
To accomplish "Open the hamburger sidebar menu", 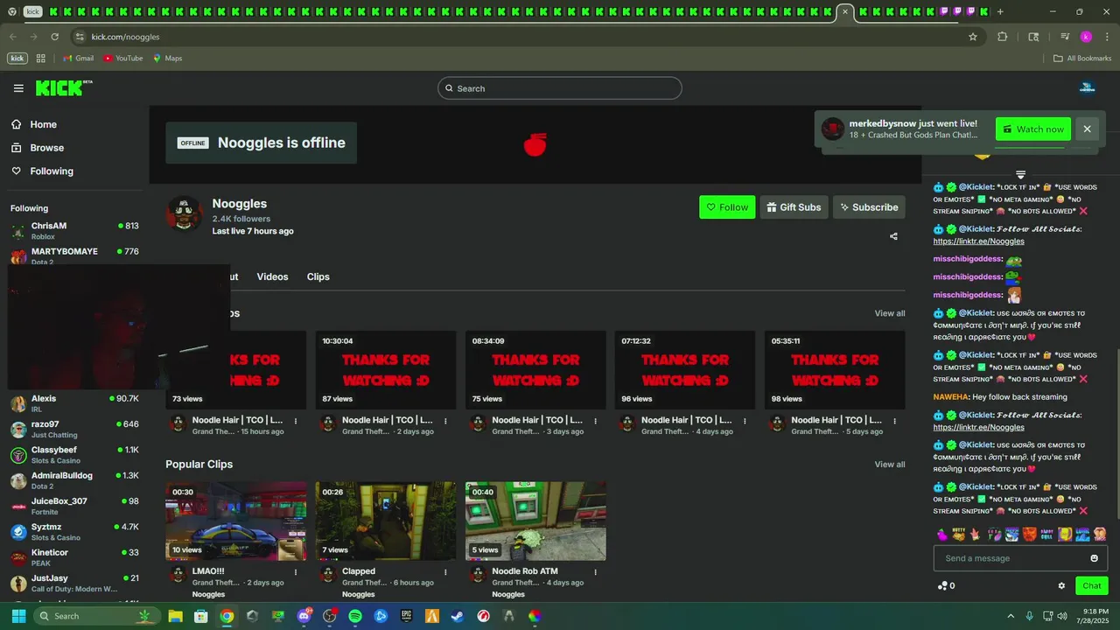I will pyautogui.click(x=18, y=88).
